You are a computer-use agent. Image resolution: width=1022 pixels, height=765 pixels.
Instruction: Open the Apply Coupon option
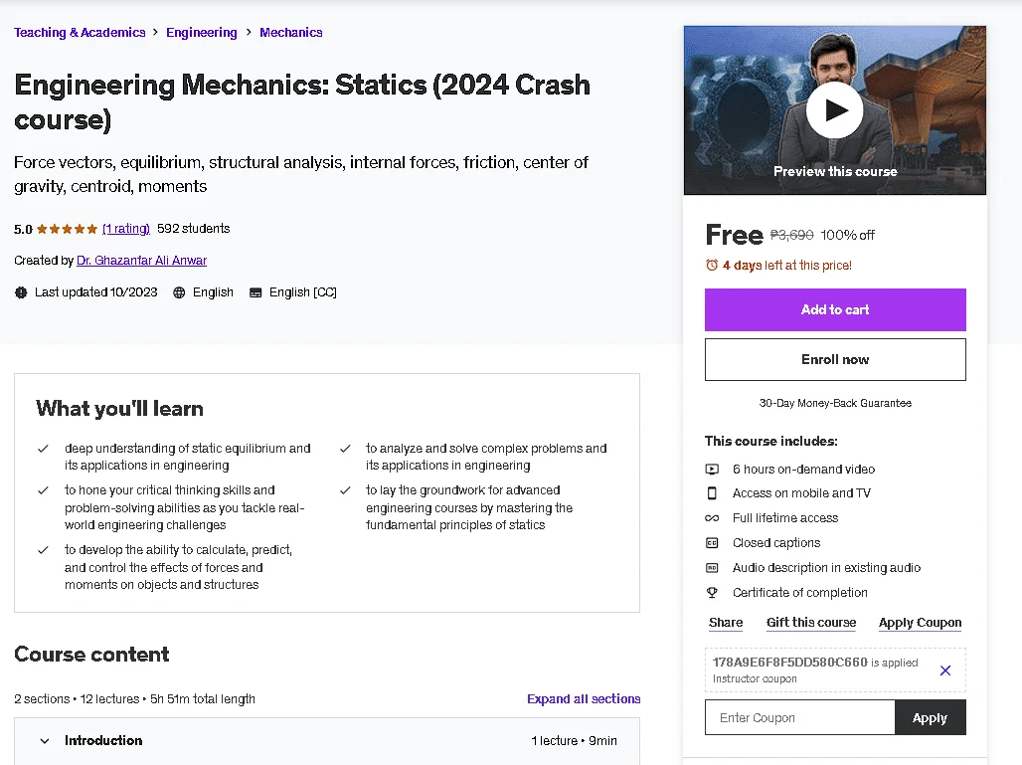click(920, 622)
